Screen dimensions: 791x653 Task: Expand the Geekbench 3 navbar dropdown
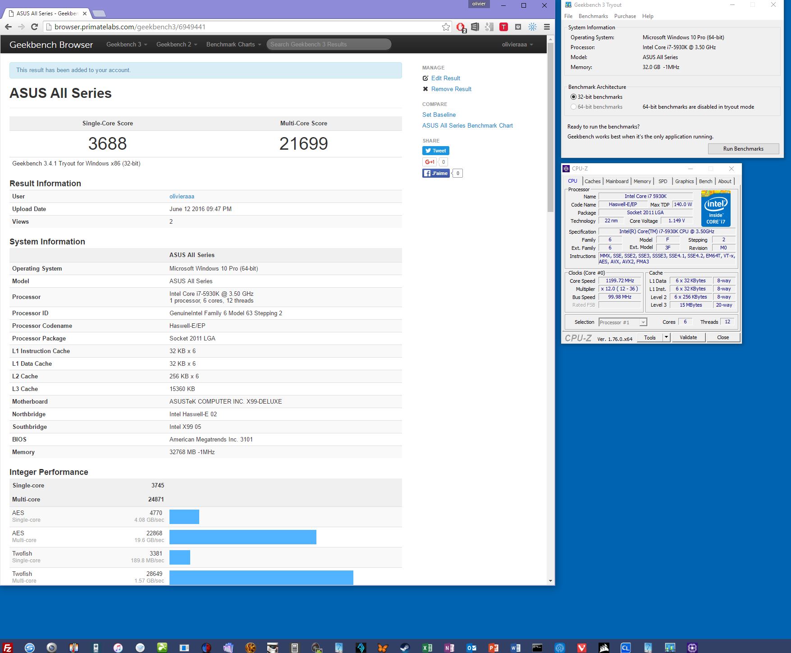point(127,44)
